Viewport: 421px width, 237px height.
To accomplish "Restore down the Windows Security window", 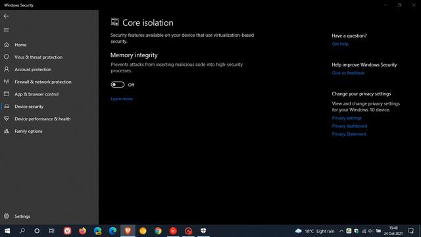I will 400,5.
